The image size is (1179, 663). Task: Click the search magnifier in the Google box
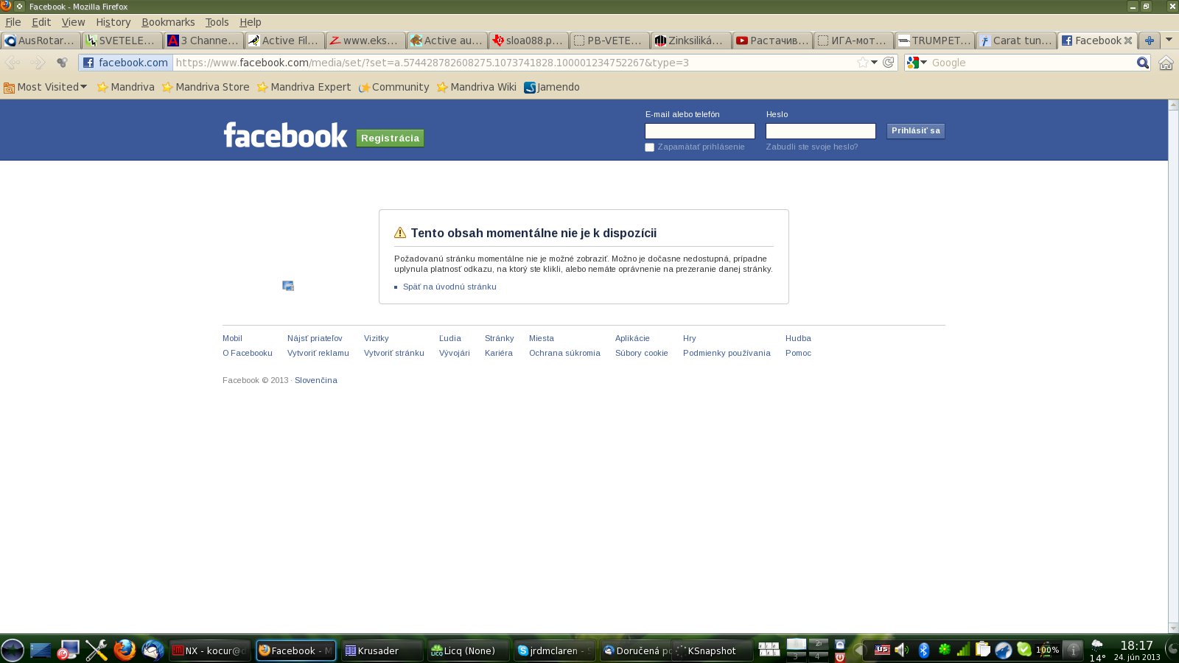coord(1142,63)
